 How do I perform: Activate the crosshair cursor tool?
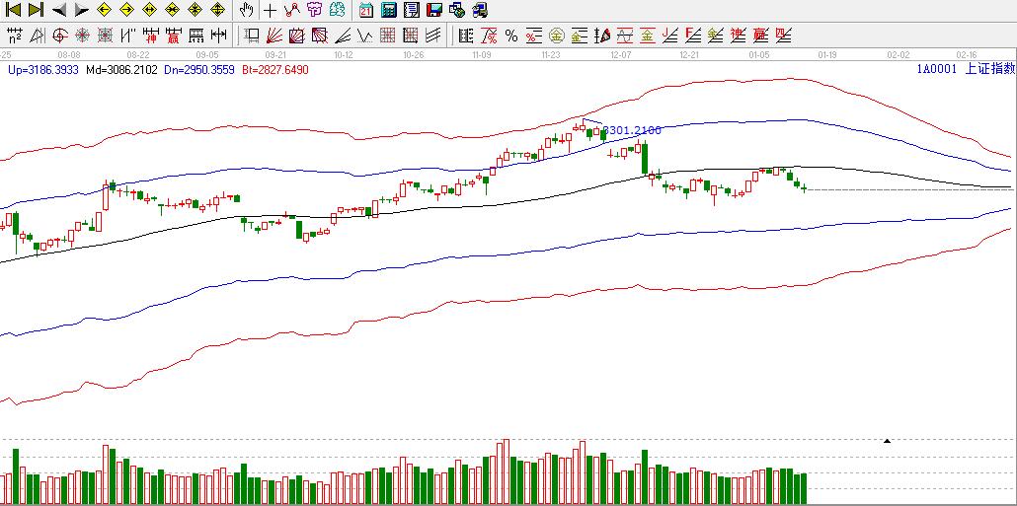tap(270, 10)
